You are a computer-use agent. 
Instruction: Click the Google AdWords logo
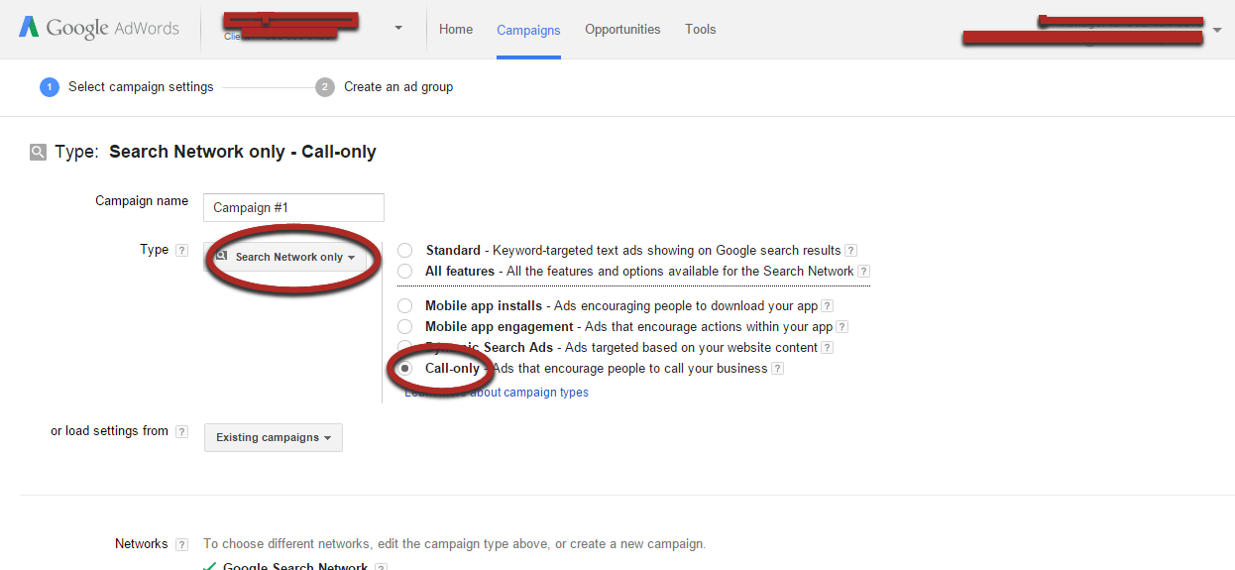click(x=99, y=29)
